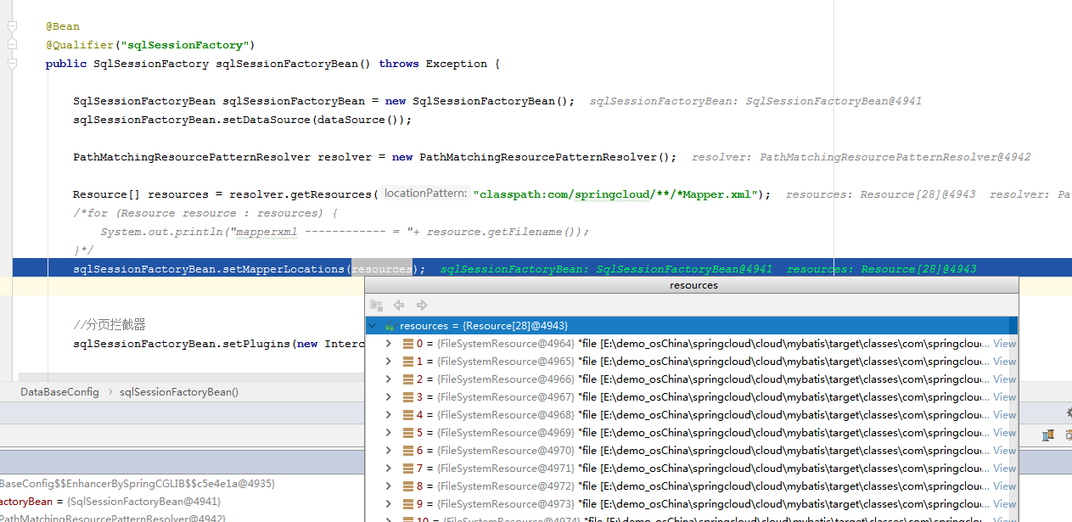Expand array element 7 FileSystemResource@4971
This screenshot has height=522, width=1072.
tap(389, 469)
